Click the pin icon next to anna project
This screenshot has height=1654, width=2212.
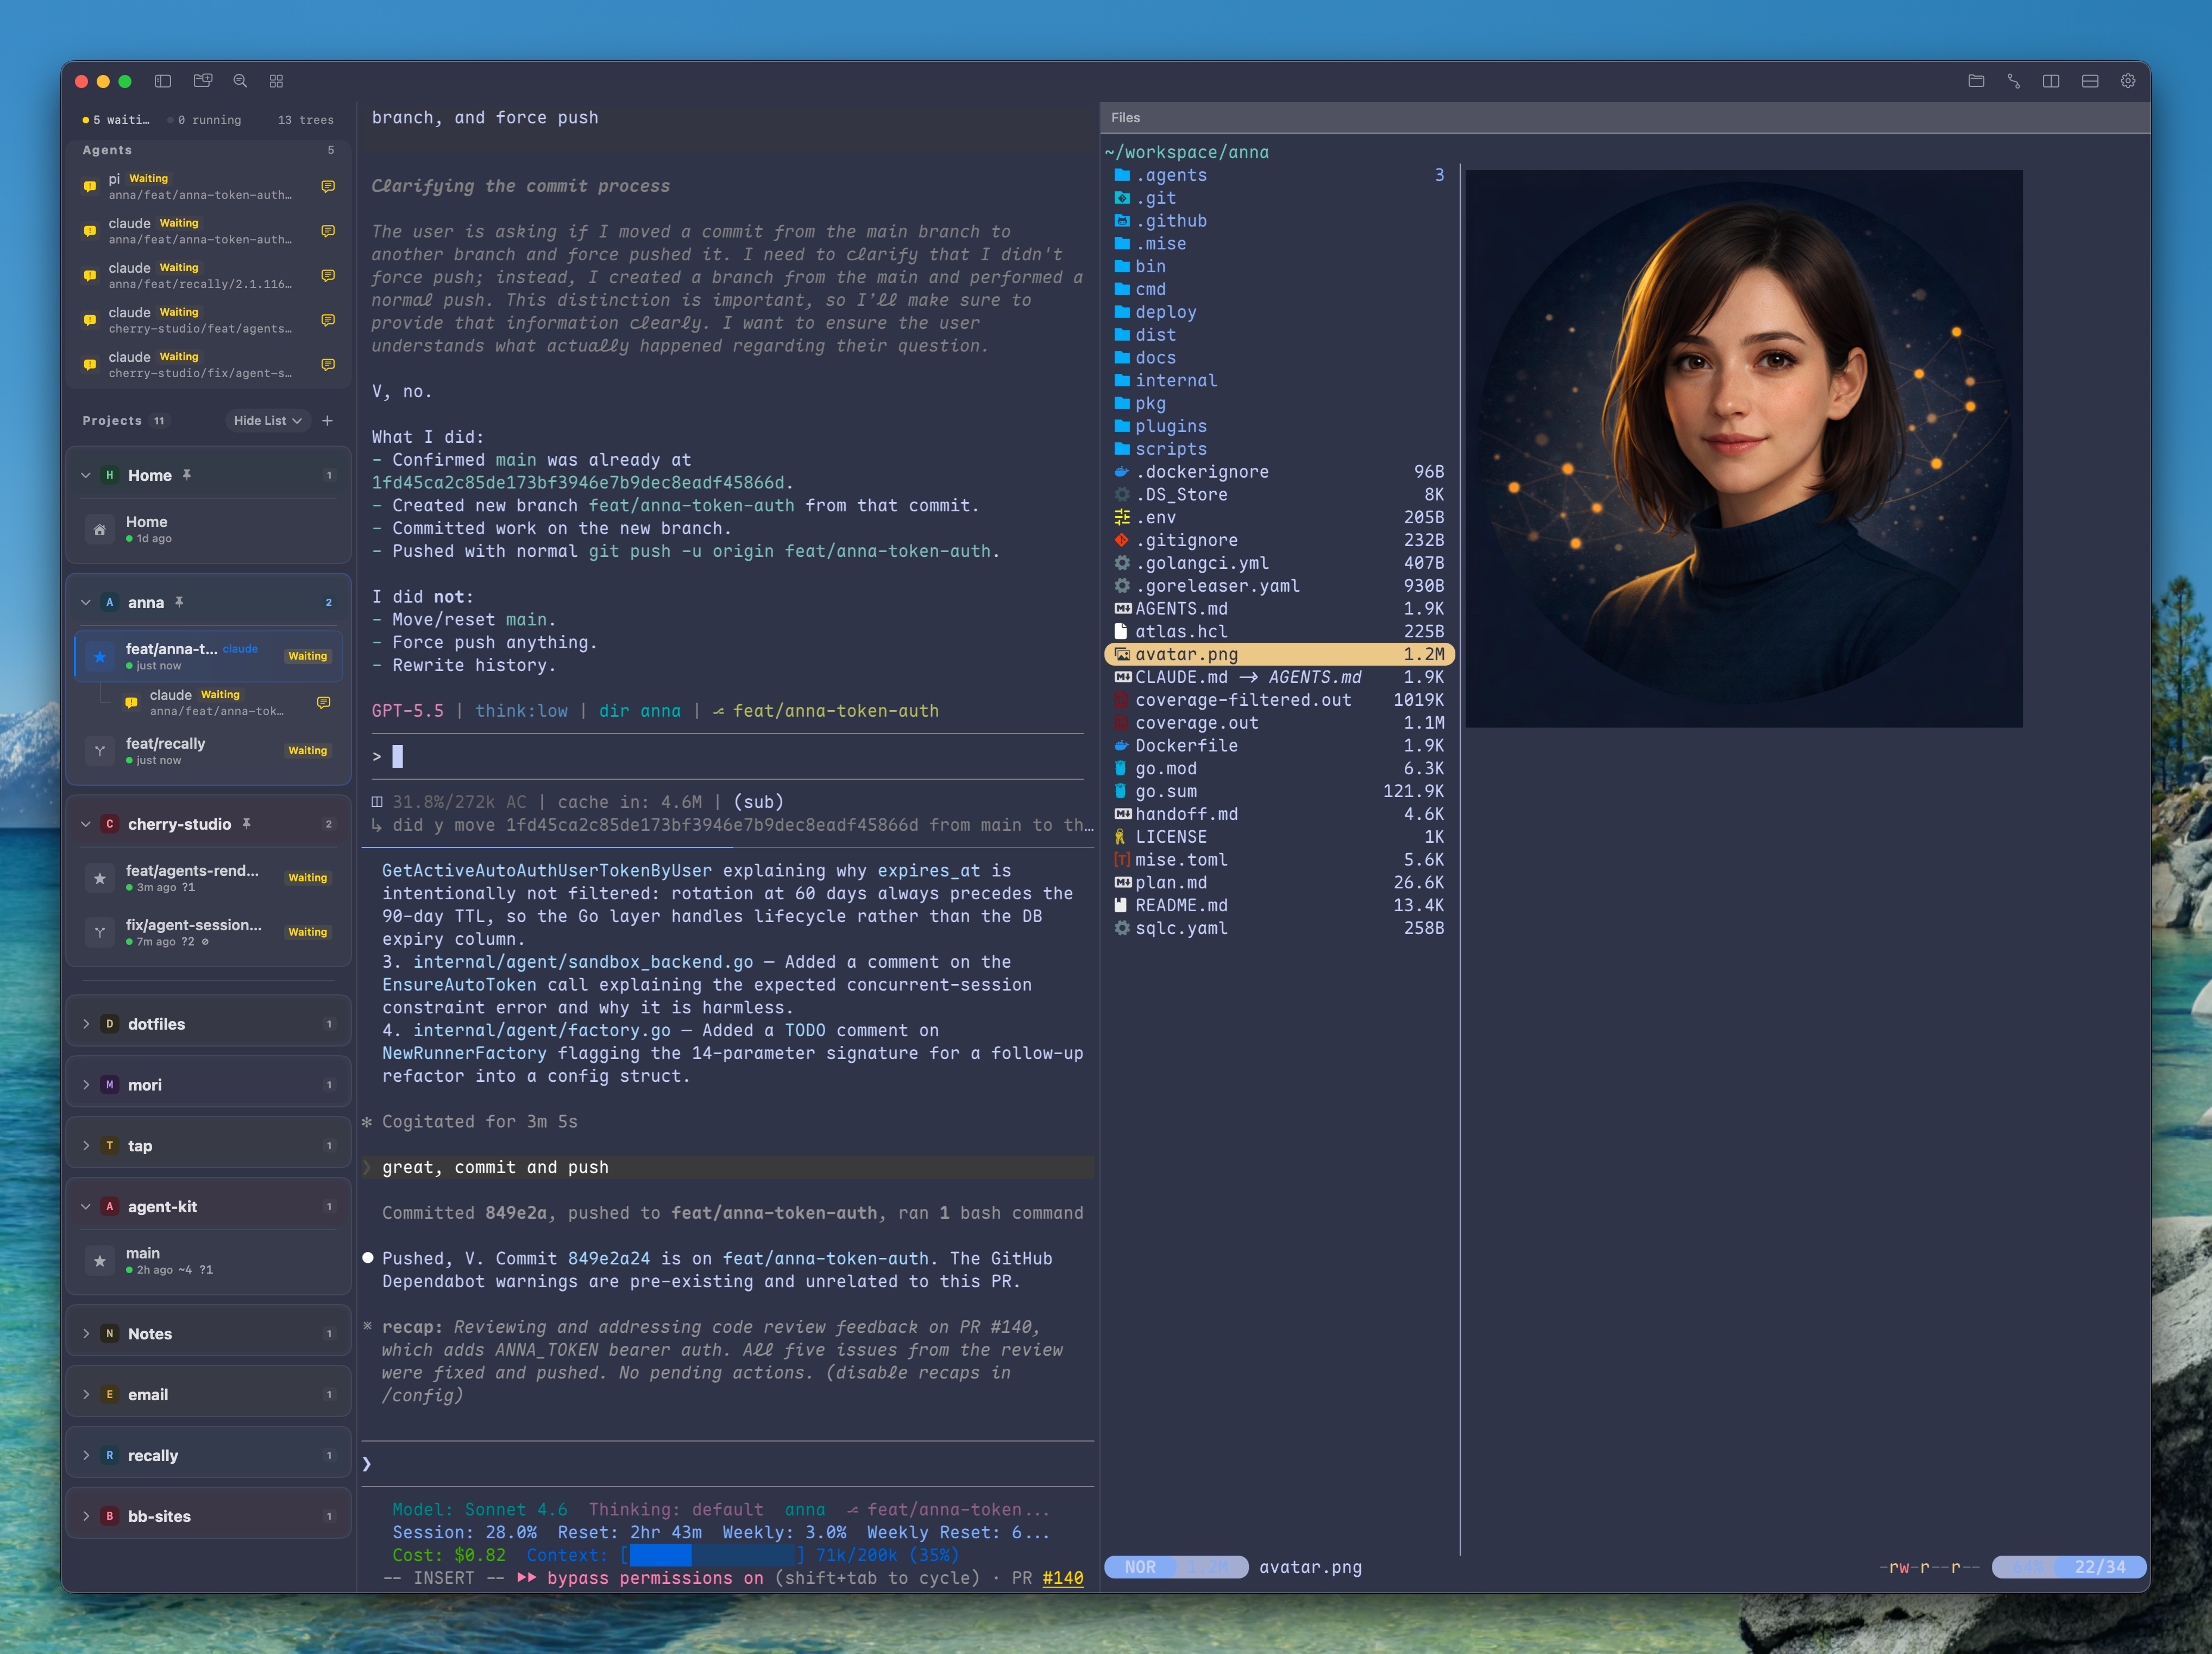(x=179, y=602)
